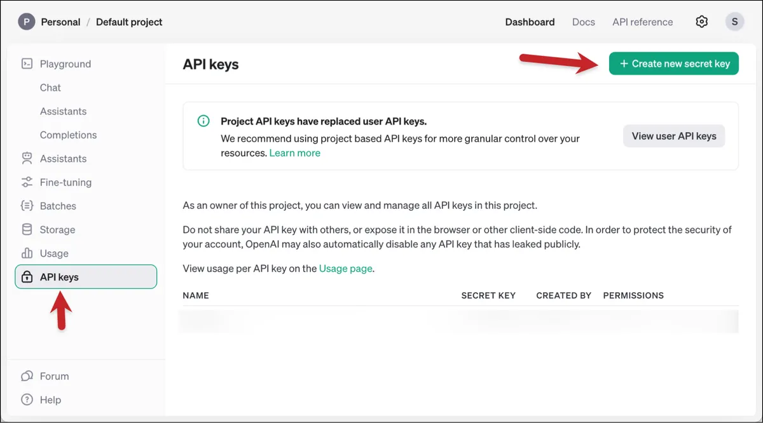Open the Help label
Image resolution: width=763 pixels, height=423 pixels.
click(x=50, y=399)
